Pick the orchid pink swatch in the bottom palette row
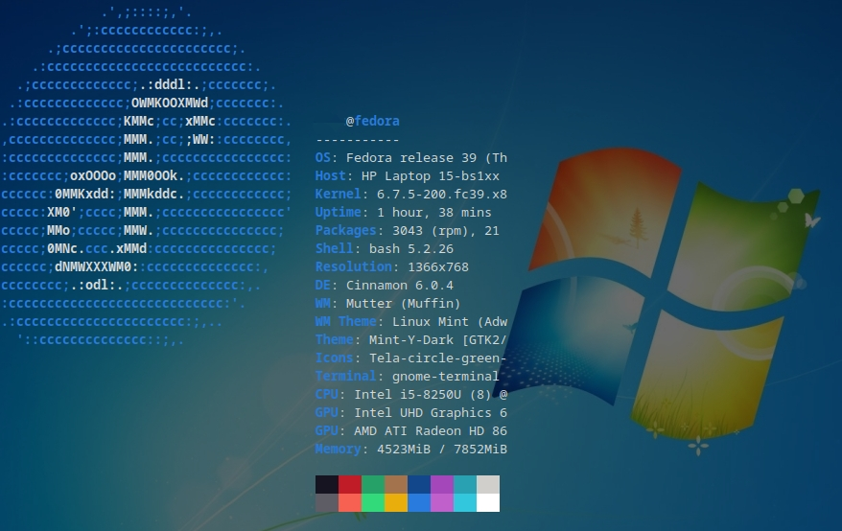Viewport: 842px width, 531px height. [x=442, y=502]
